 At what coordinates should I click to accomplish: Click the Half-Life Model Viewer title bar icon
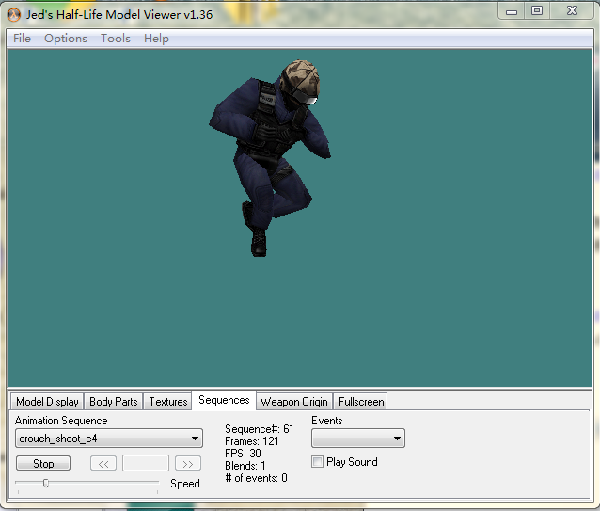[x=13, y=14]
